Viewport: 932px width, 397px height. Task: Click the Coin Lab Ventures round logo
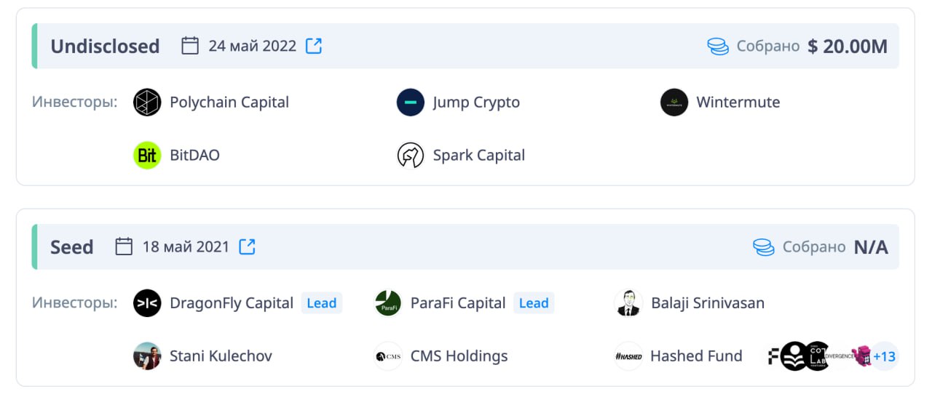(817, 356)
